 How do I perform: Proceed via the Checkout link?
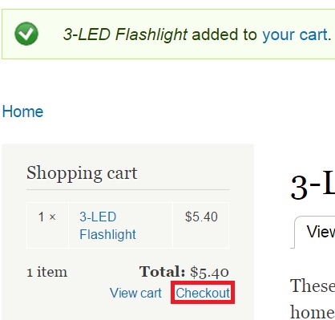203,293
